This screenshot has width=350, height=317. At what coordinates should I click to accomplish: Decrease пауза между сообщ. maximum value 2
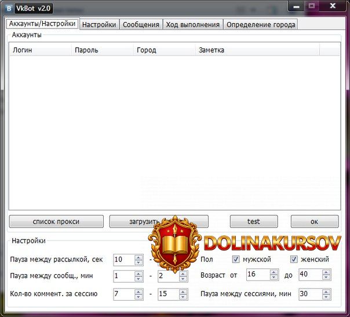coord(183,279)
